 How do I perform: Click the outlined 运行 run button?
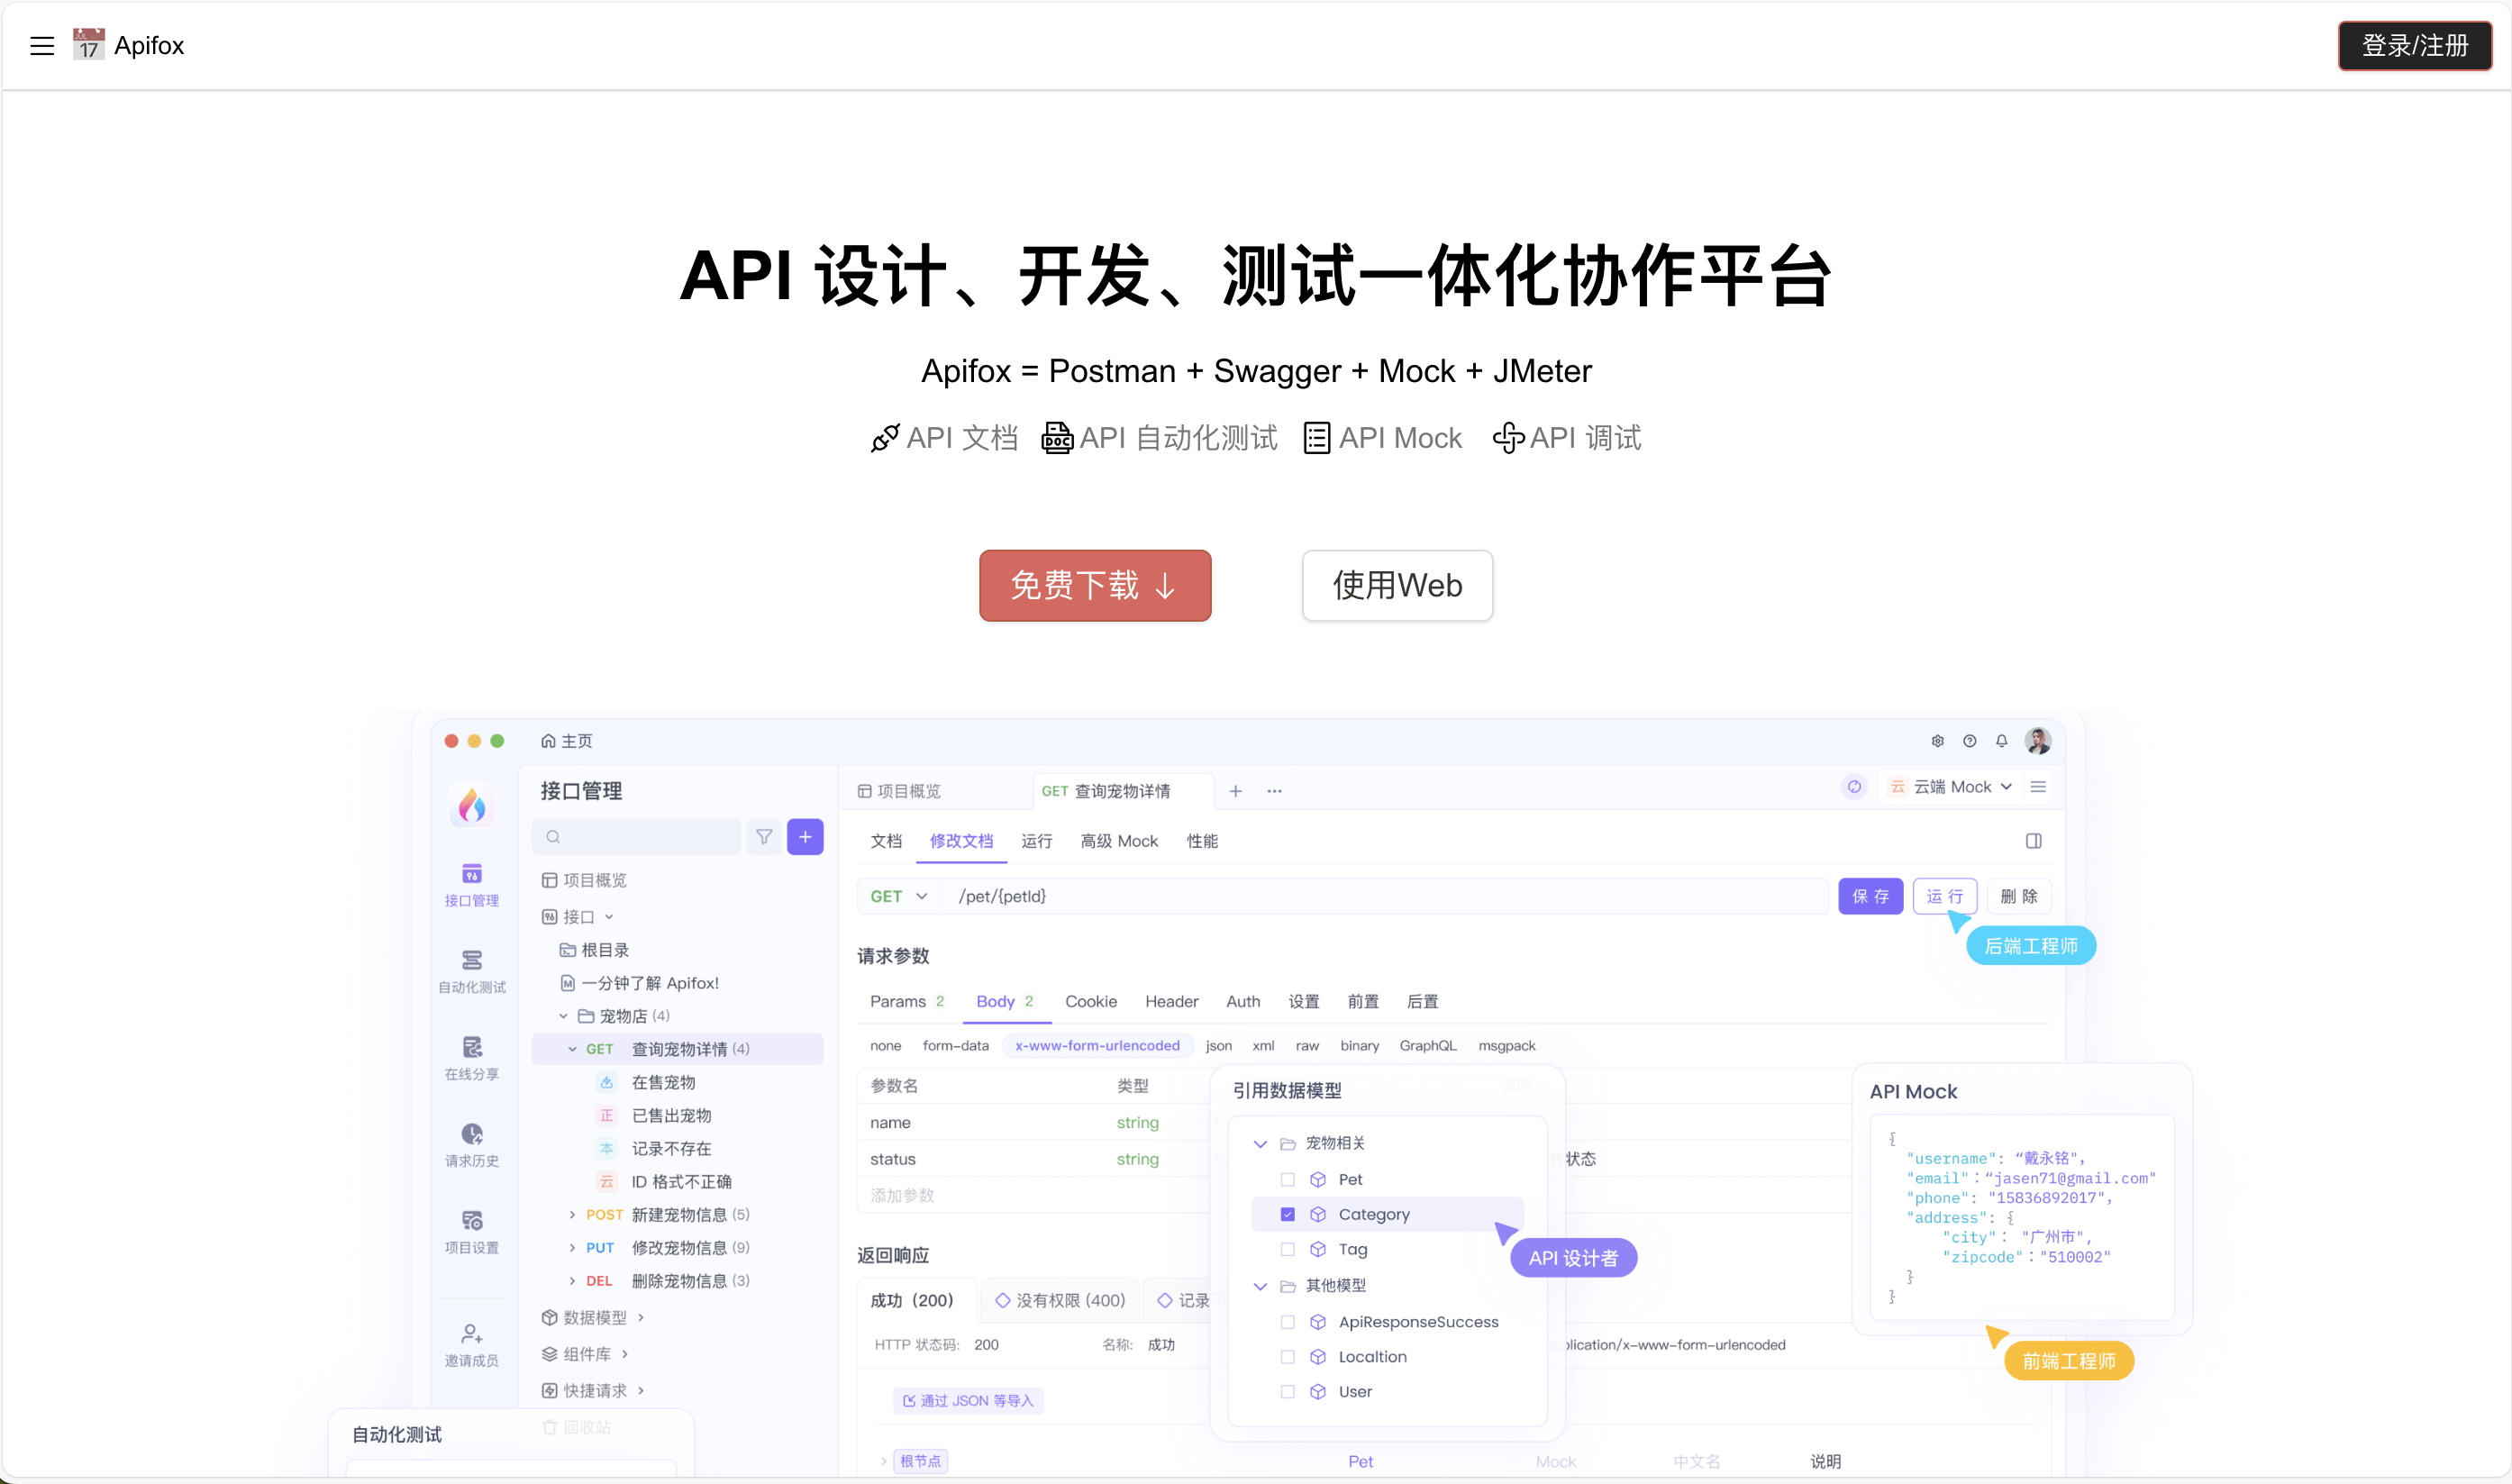(x=1944, y=896)
